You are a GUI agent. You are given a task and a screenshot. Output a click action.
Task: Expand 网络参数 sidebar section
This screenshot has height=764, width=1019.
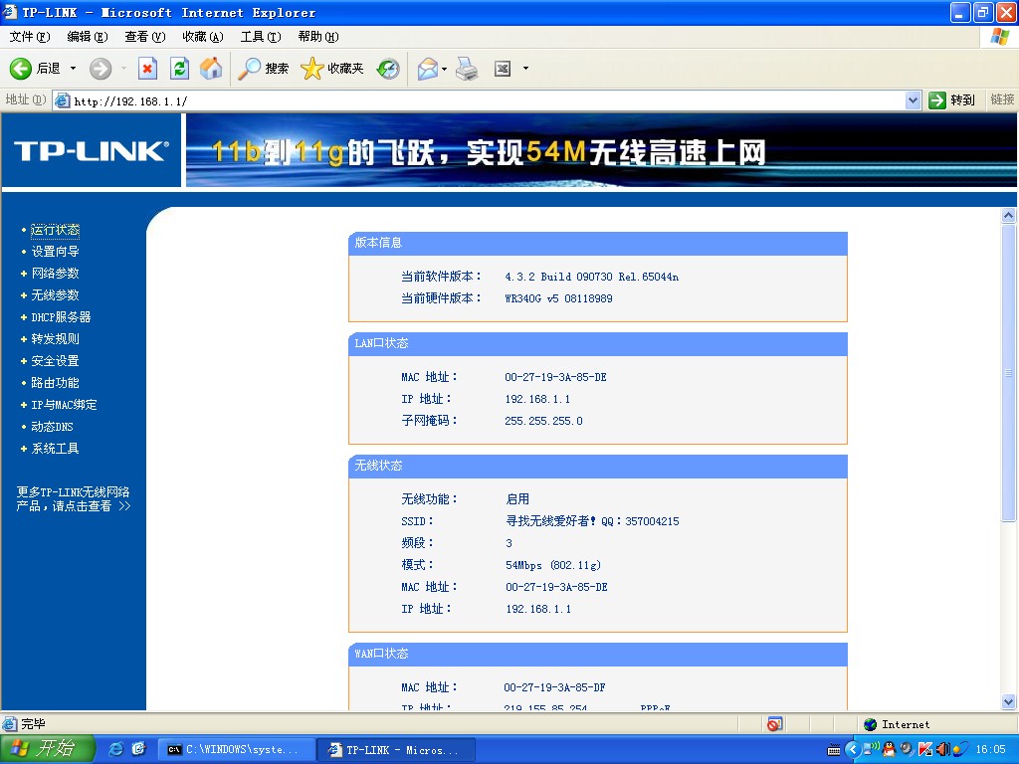coord(56,274)
